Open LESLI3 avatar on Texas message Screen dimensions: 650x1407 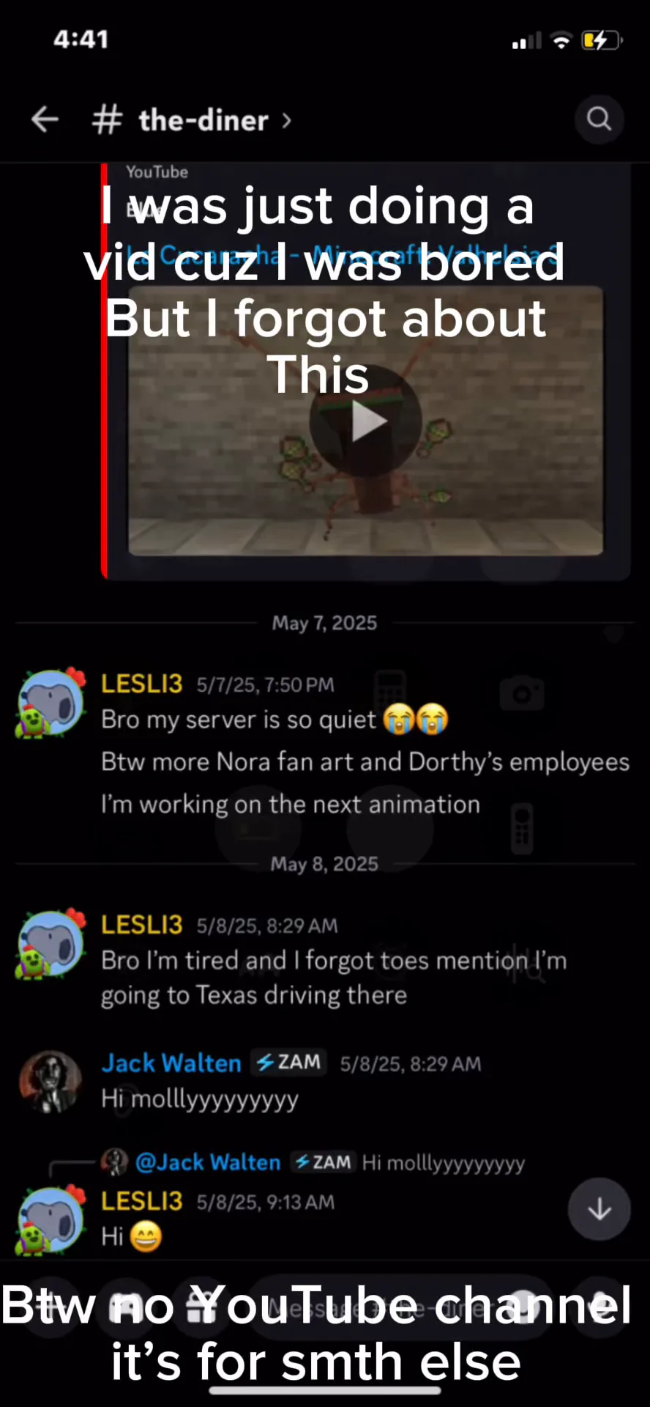pyautogui.click(x=51, y=944)
